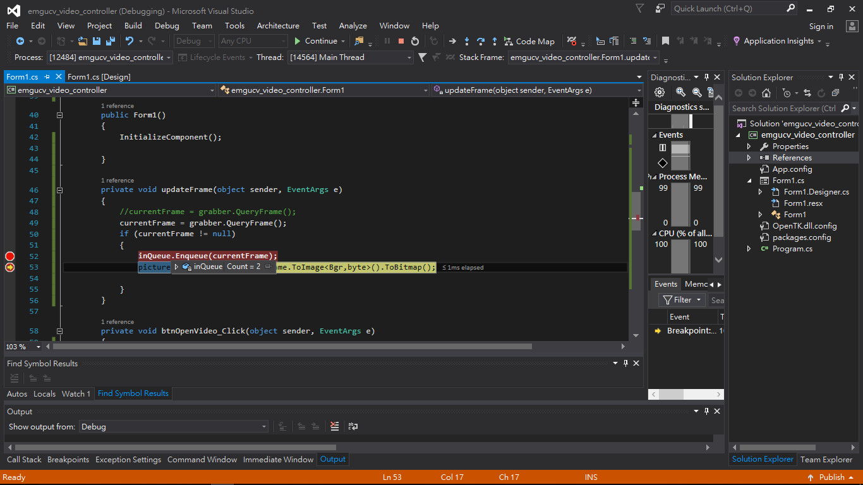This screenshot has width=863, height=485.
Task: Pin the inQueue data tip
Action: tap(268, 266)
